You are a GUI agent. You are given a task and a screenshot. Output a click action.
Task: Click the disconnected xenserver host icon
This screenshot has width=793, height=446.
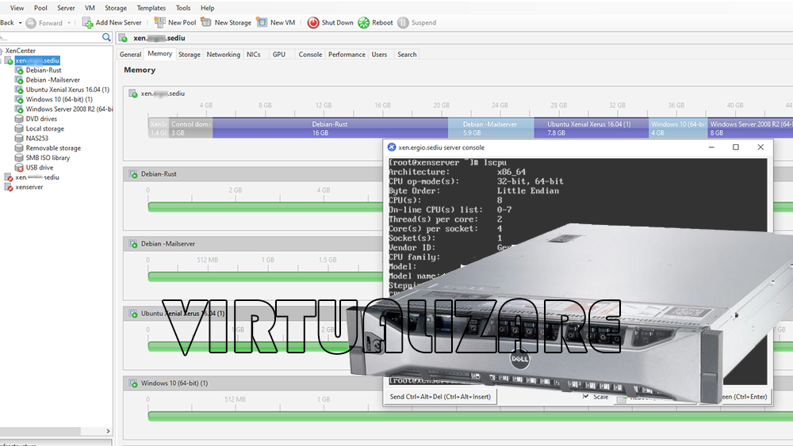click(x=9, y=187)
